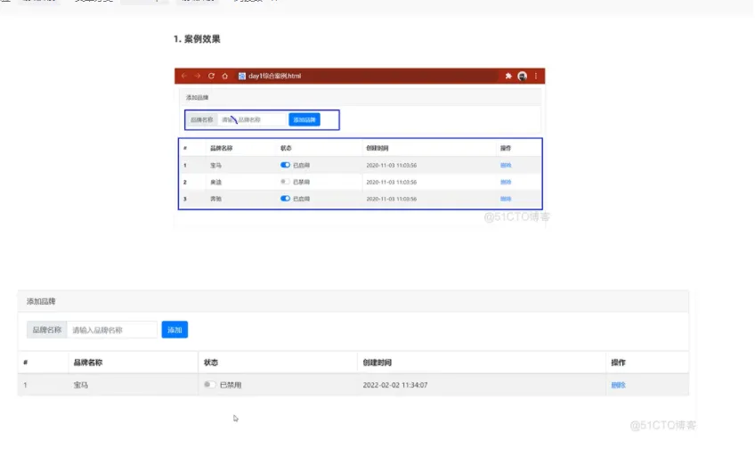
Task: Click the 1. 案例效果 heading
Action: tap(197, 39)
